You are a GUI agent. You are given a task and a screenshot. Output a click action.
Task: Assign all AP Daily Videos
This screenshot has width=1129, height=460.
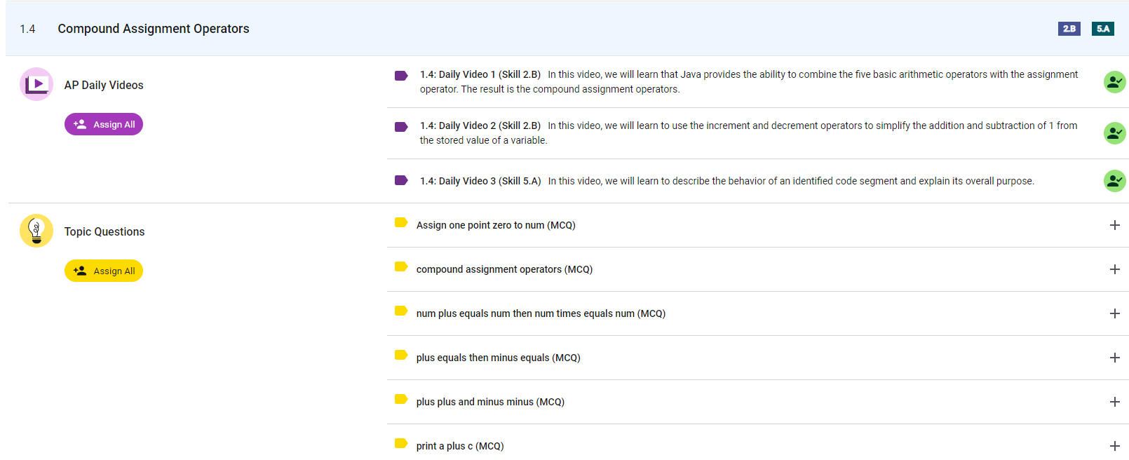tap(104, 124)
